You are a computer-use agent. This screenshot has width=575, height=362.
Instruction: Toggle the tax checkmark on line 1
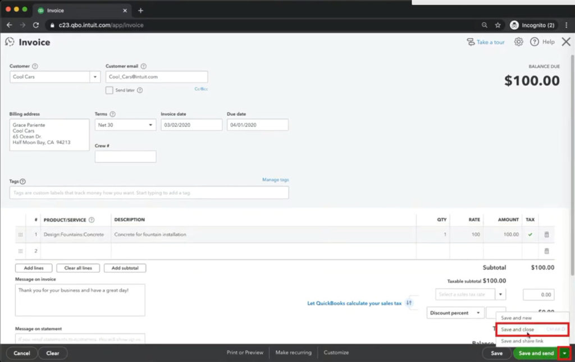[x=530, y=235]
